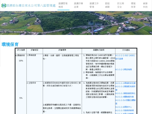
Task: Click the 評審標準 column header
Action: [62, 50]
